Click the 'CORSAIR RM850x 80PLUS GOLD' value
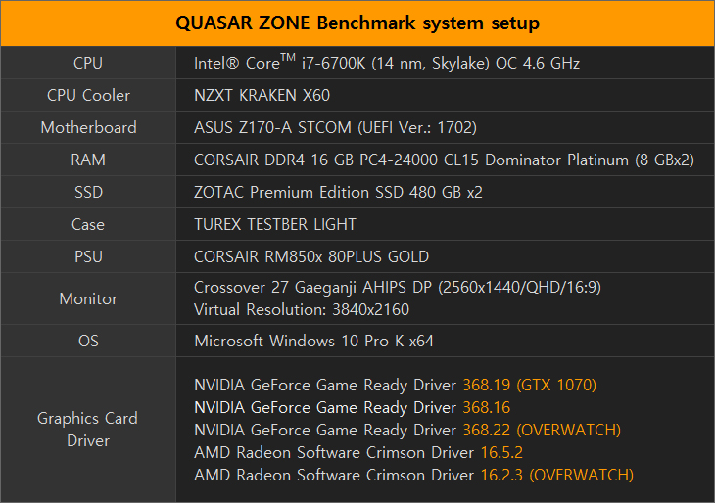 [311, 257]
